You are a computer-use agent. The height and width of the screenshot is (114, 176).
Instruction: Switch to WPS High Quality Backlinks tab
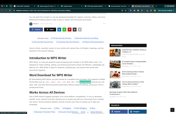click(95, 6)
